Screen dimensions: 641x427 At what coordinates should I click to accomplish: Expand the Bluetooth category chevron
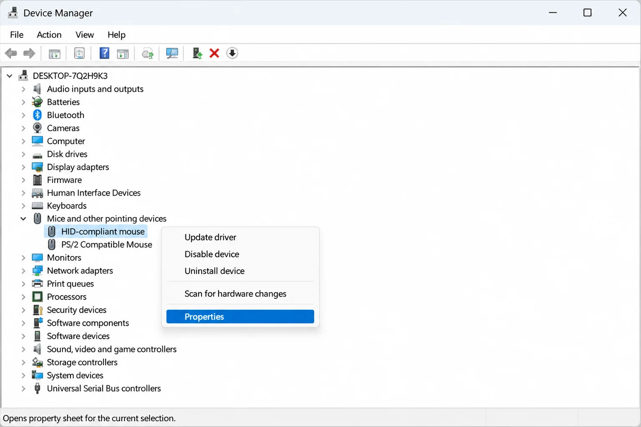tap(23, 115)
